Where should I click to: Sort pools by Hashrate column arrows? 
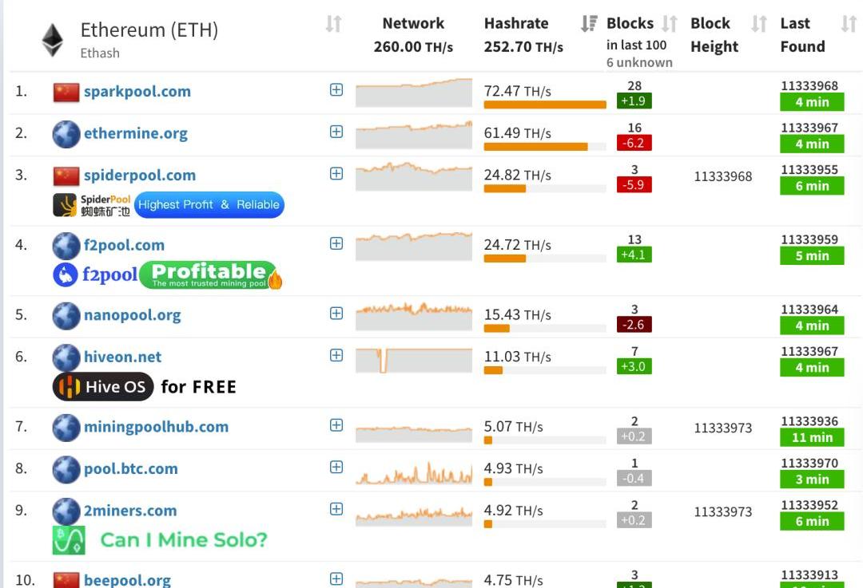[588, 24]
